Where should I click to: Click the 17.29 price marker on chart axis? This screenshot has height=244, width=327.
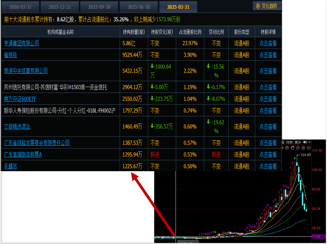pos(316,236)
